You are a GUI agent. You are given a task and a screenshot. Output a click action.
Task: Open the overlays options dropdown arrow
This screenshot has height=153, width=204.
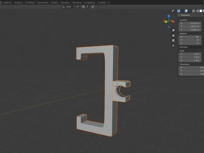189,11
